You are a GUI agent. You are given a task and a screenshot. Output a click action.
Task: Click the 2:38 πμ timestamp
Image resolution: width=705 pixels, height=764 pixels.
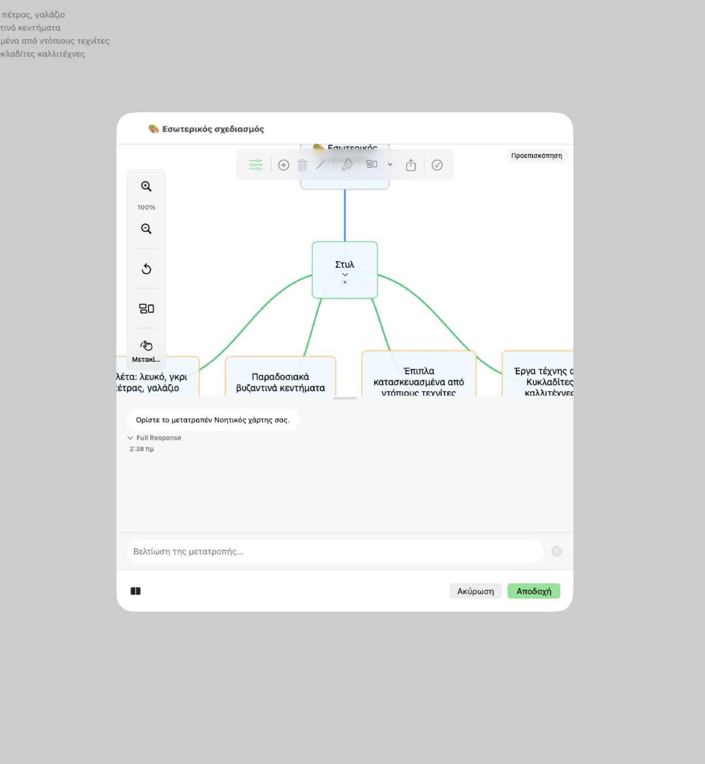141,449
